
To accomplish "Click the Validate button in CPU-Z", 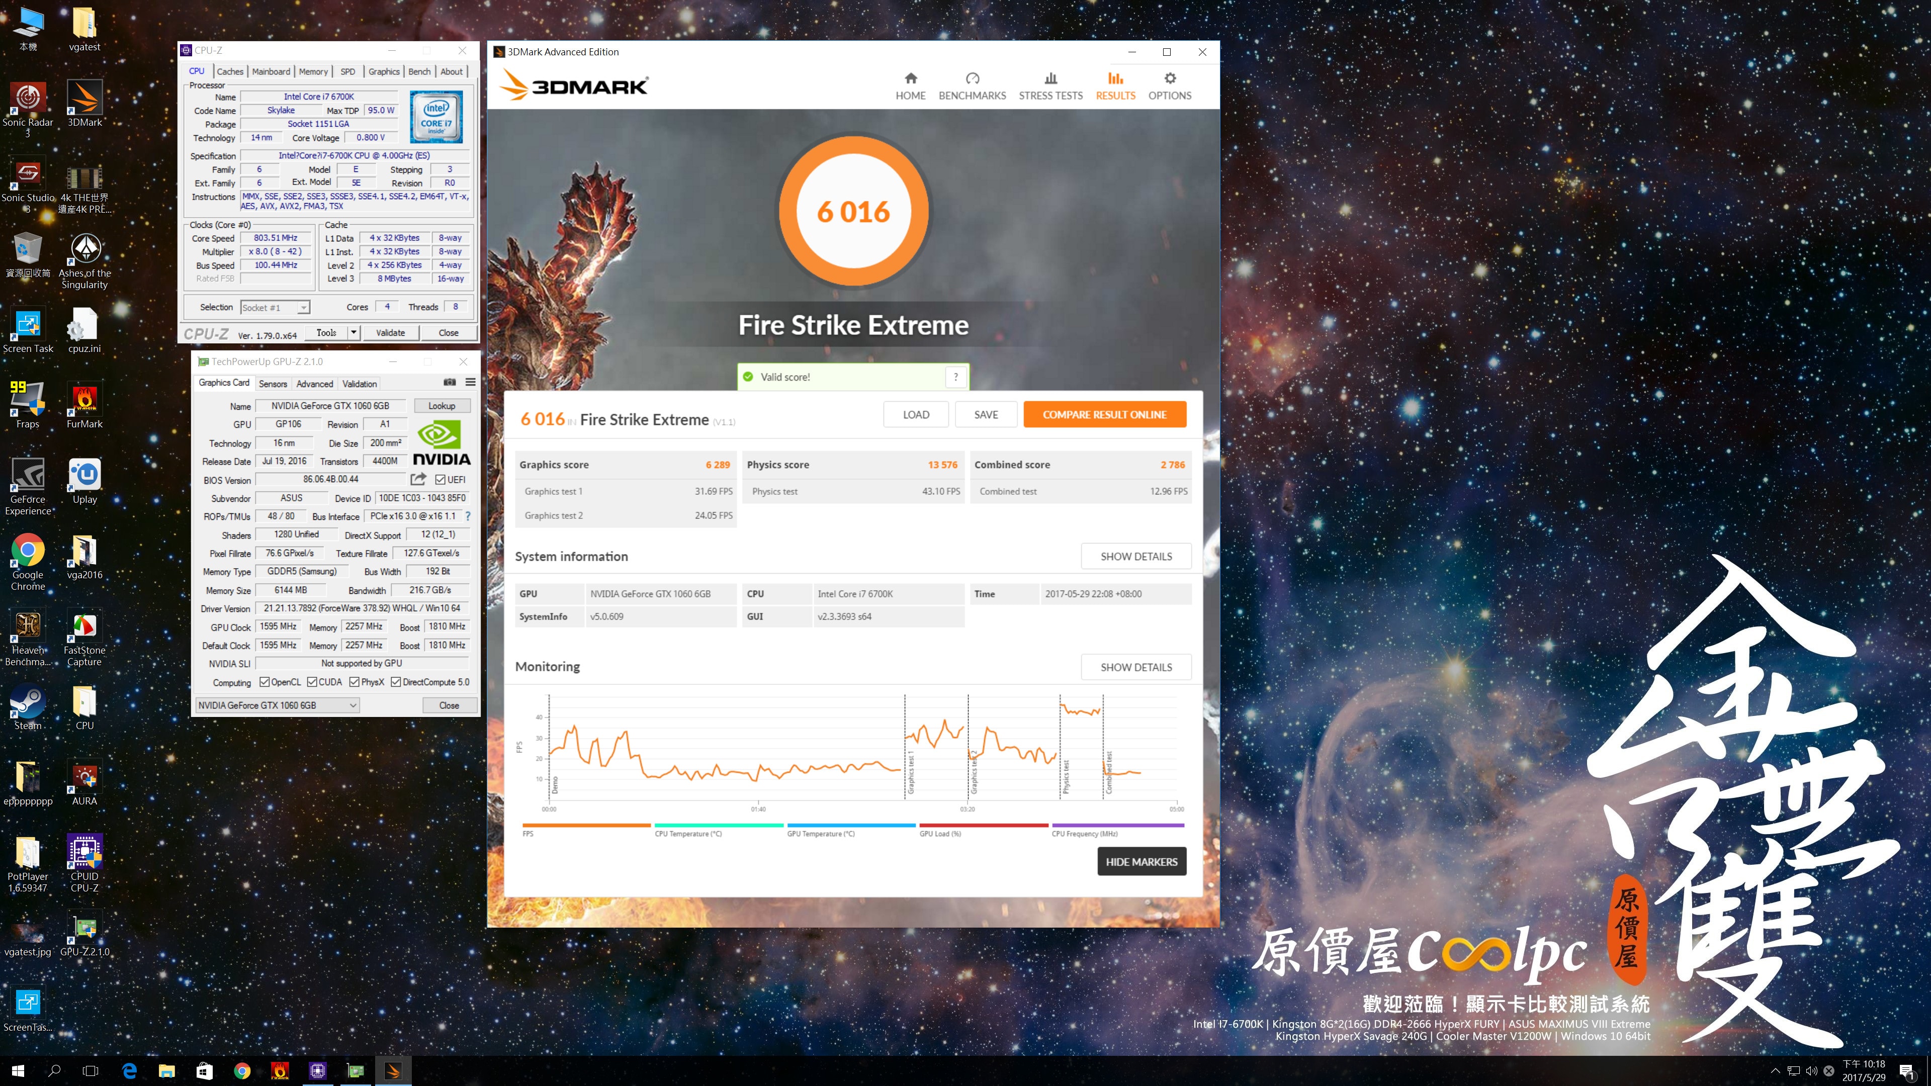I will coord(390,333).
